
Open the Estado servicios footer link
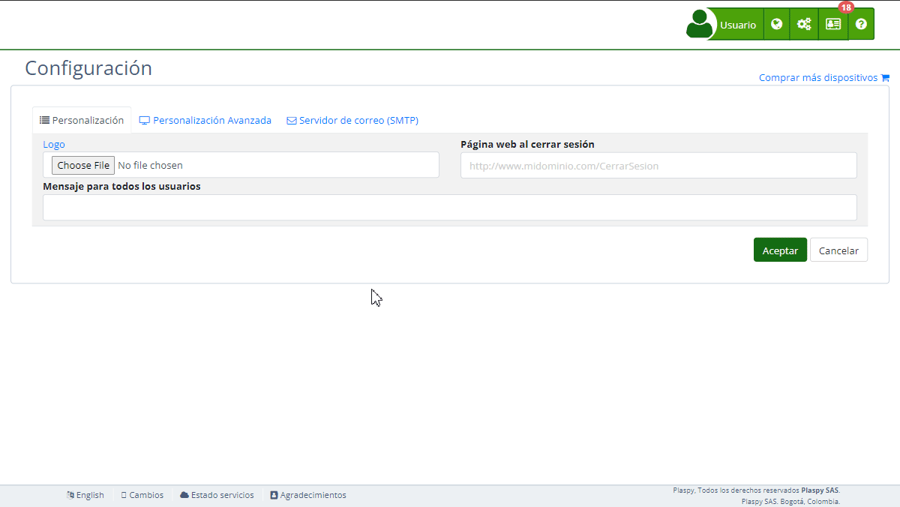coord(217,495)
